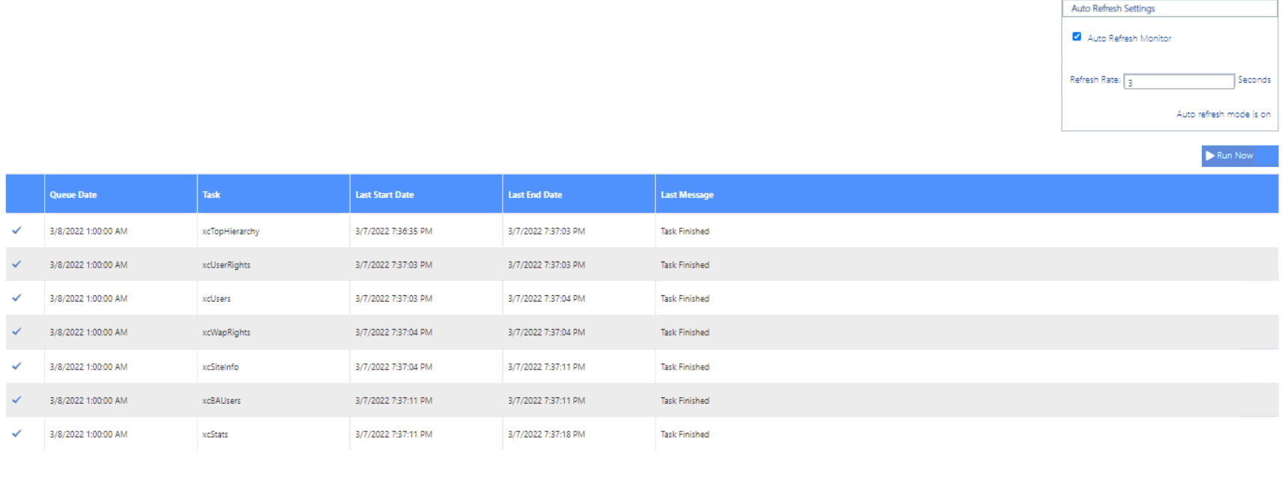Click checkmark icon for xcStats row

point(16,434)
